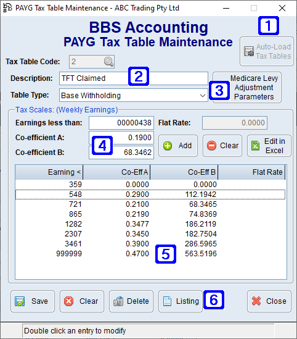Click the Co-Eff B value 112.1942
Screen dimensions: 297x339
tap(201, 195)
